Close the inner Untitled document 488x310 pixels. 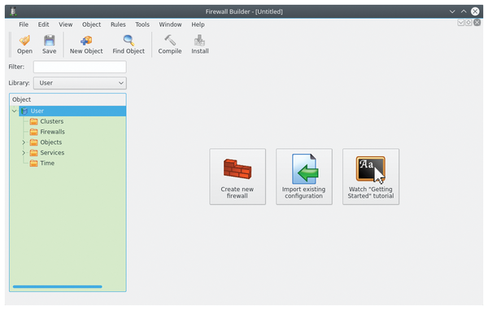(477, 23)
